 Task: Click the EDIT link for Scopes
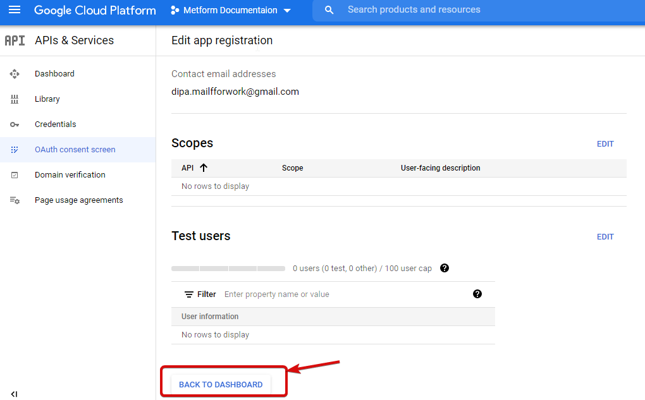(605, 144)
